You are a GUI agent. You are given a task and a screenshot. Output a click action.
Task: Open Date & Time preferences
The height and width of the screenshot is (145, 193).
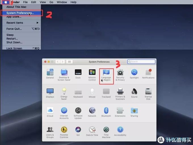[x=92, y=131]
